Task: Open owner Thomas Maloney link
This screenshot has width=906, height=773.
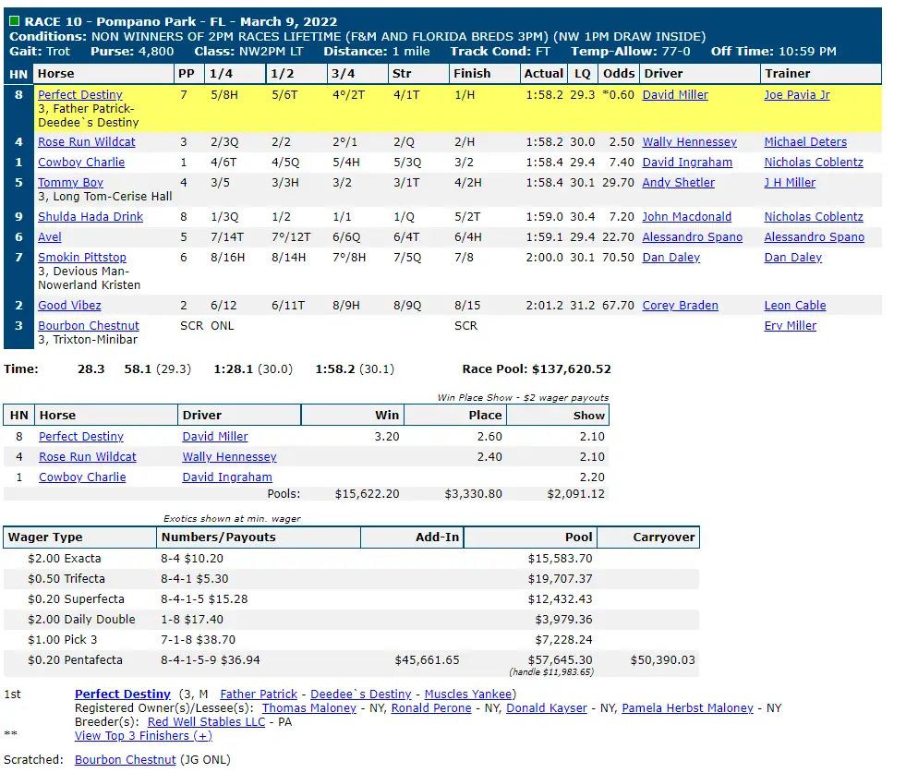Action: click(309, 707)
